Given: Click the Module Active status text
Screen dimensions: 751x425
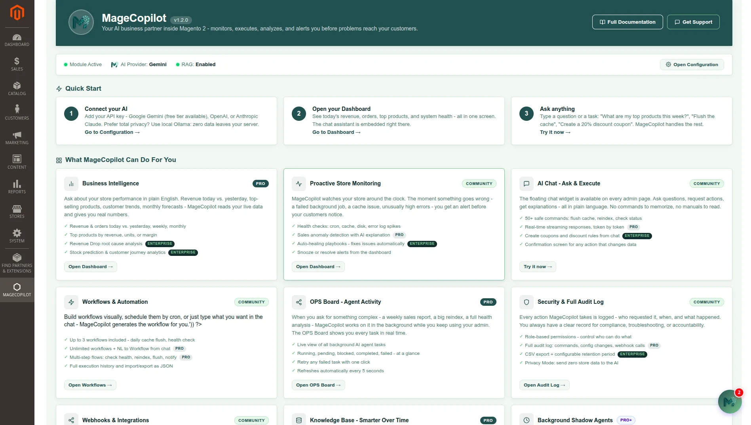Looking at the screenshot, I should click(x=86, y=65).
